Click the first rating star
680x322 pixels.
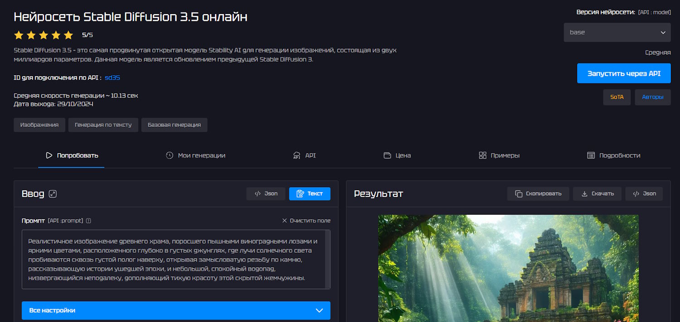pos(19,35)
